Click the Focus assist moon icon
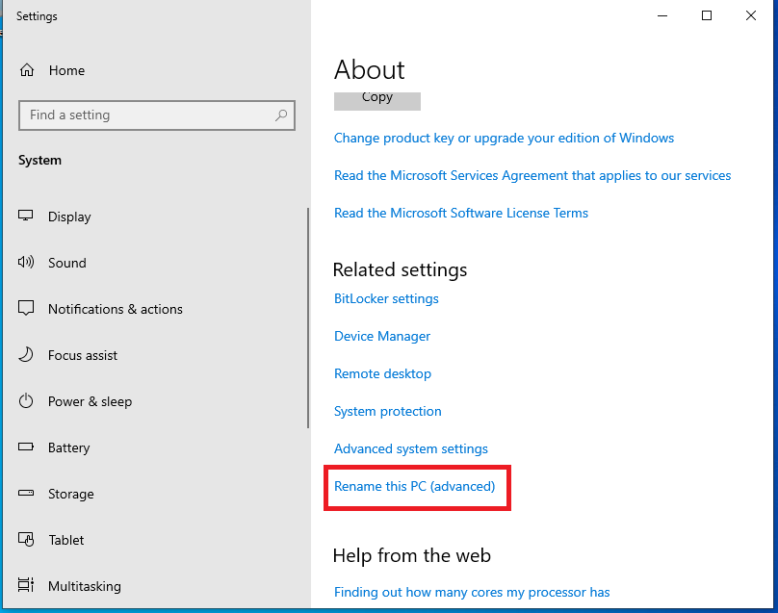This screenshot has height=613, width=778. tap(27, 355)
